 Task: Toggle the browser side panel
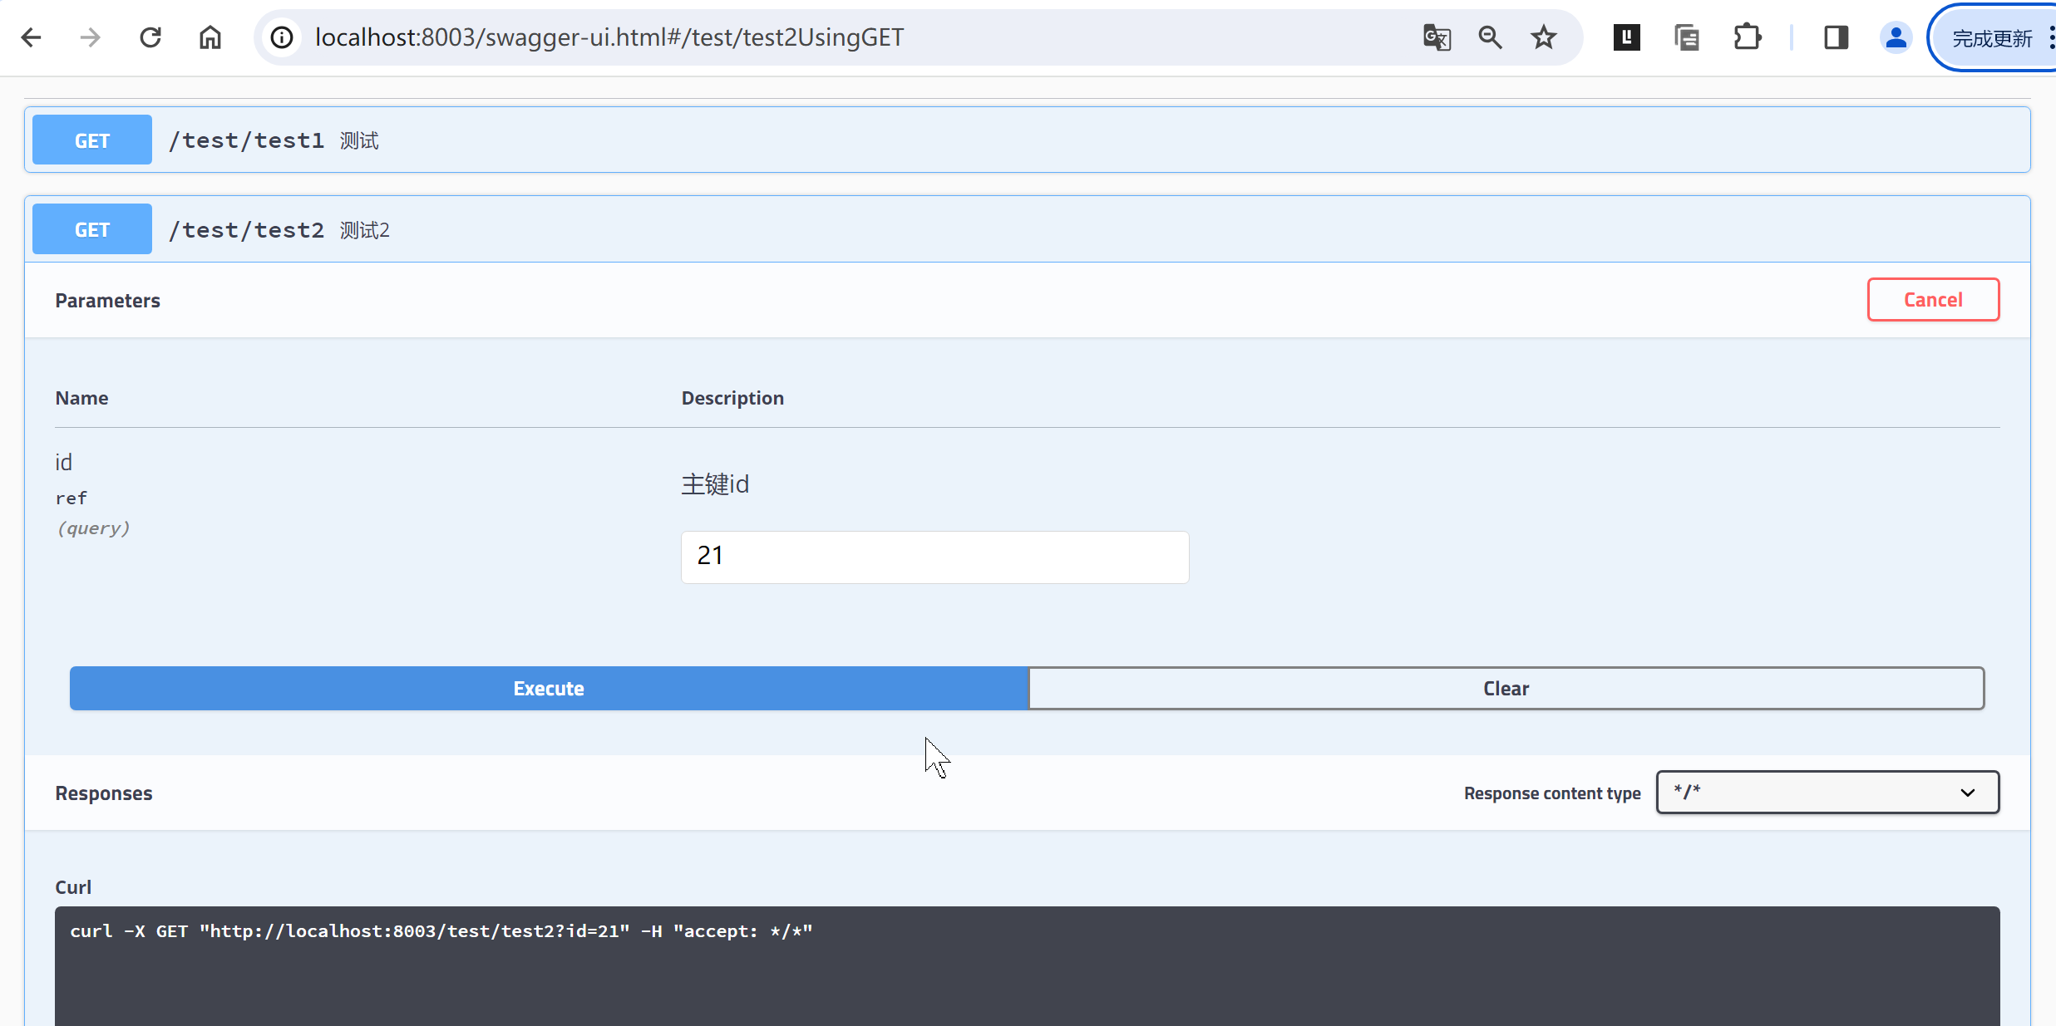1836,37
